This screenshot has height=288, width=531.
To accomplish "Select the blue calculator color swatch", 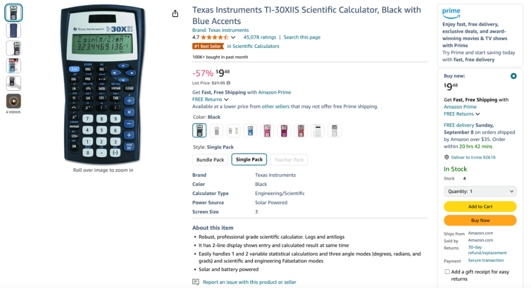I will [x=250, y=131].
